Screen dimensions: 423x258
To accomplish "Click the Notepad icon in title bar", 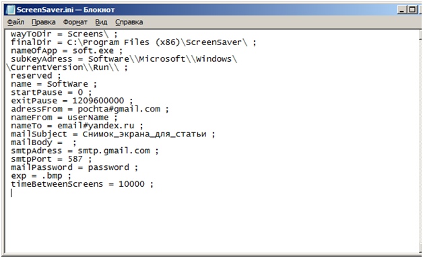I will pyautogui.click(x=10, y=9).
